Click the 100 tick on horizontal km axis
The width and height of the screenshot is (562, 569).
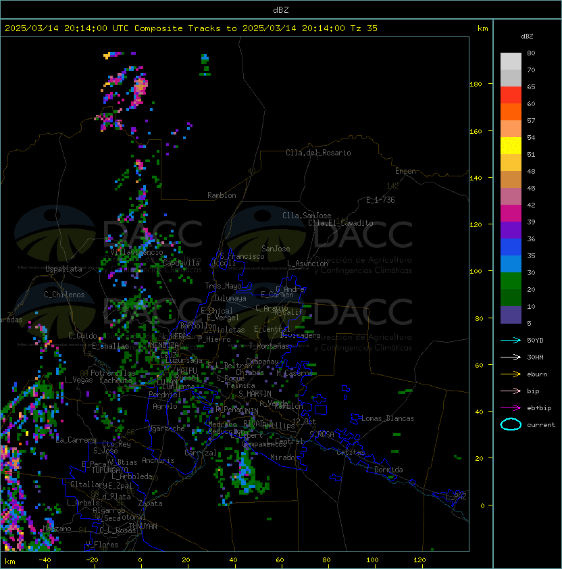point(372,560)
